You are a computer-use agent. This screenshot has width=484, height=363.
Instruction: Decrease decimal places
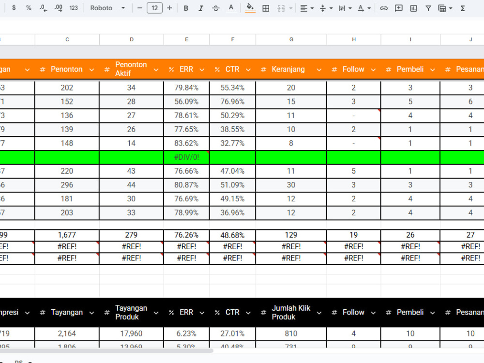pos(44,8)
